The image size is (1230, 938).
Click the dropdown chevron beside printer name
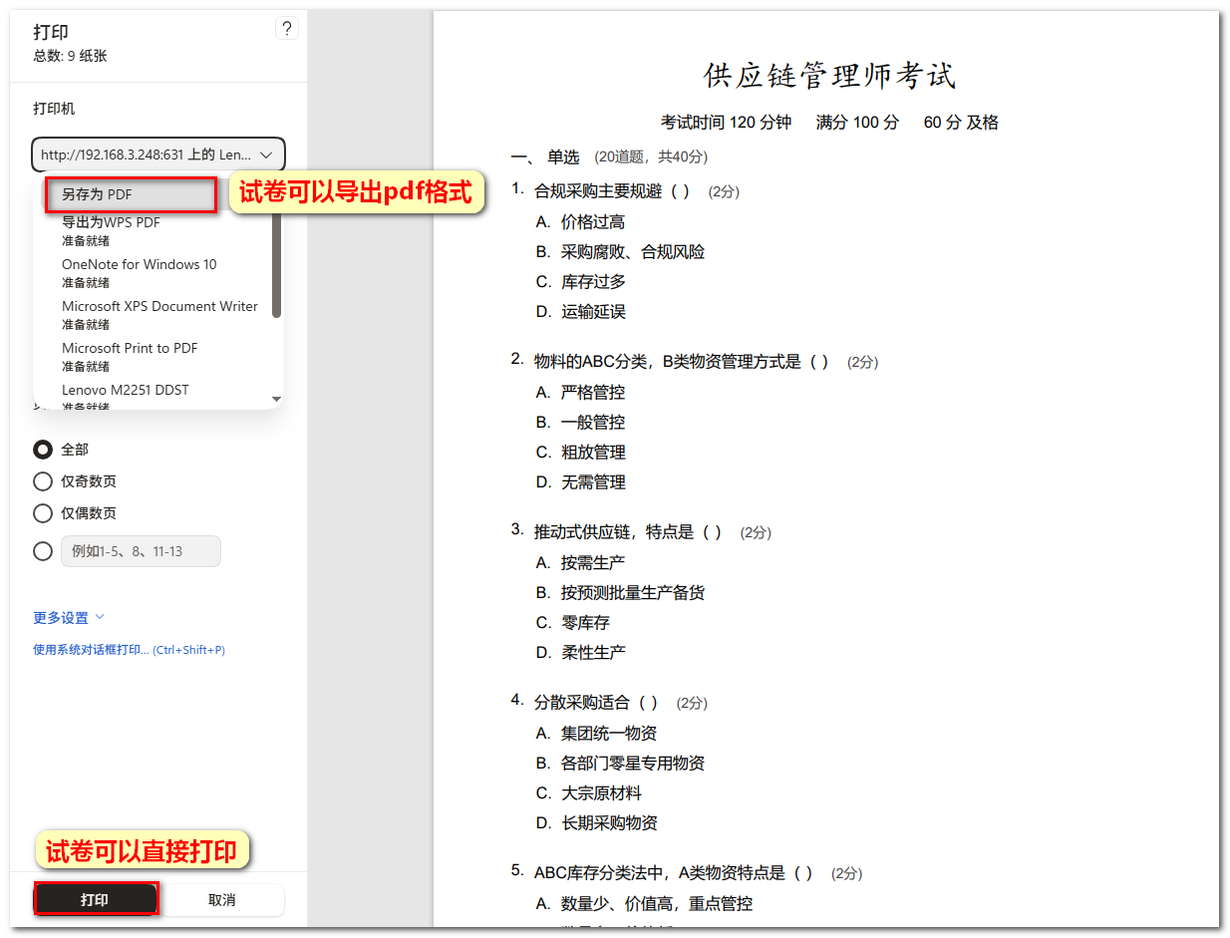[266, 155]
